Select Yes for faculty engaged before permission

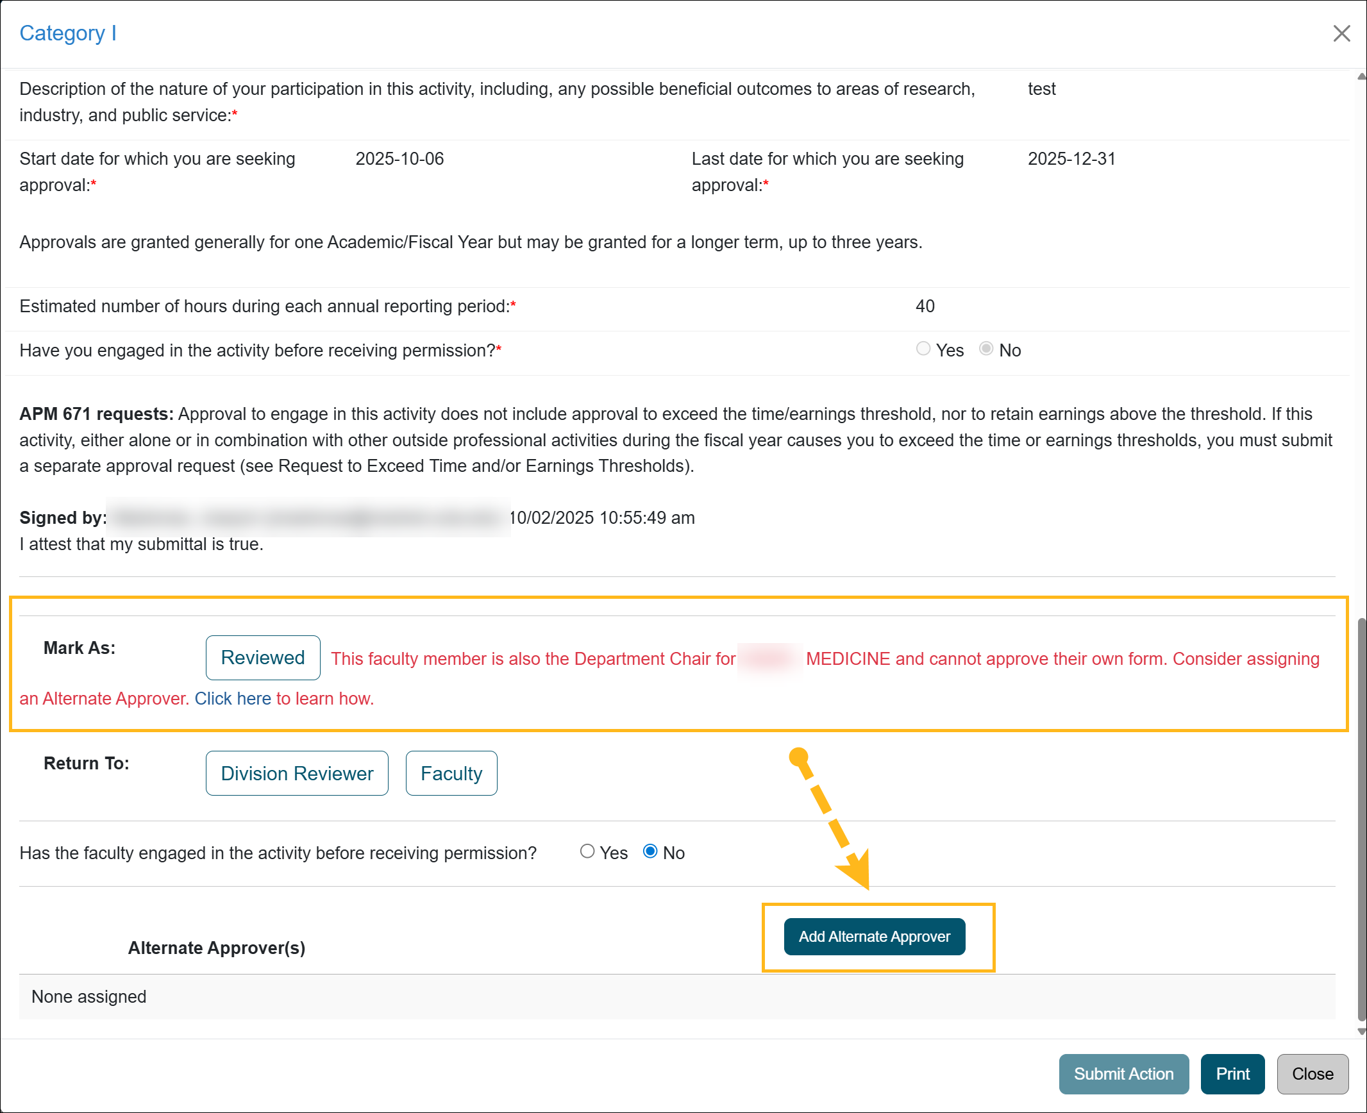click(587, 851)
